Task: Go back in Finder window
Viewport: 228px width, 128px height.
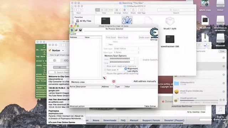Action: pyautogui.click(x=77, y=10)
